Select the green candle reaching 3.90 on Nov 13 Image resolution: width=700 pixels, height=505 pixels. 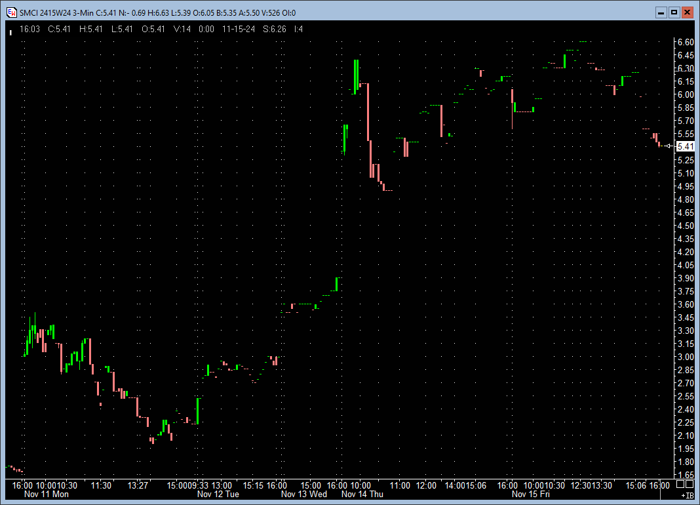click(337, 284)
